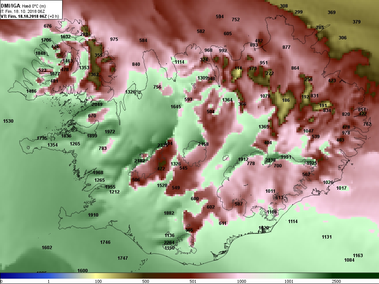Click the '1001' label on the color scale
The height and width of the screenshot is (284, 379).
289,281
